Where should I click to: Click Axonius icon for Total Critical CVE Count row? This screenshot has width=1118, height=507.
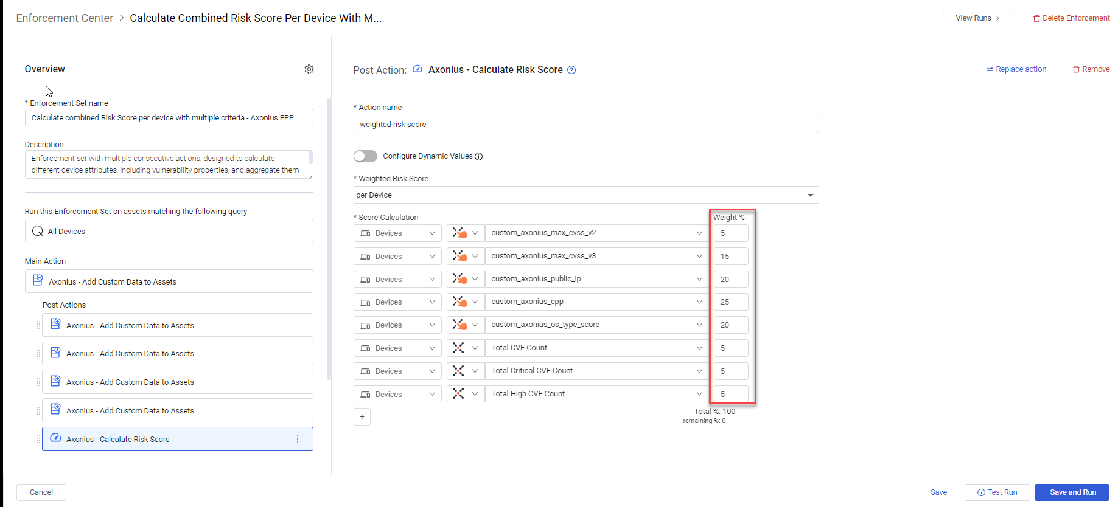coord(458,371)
